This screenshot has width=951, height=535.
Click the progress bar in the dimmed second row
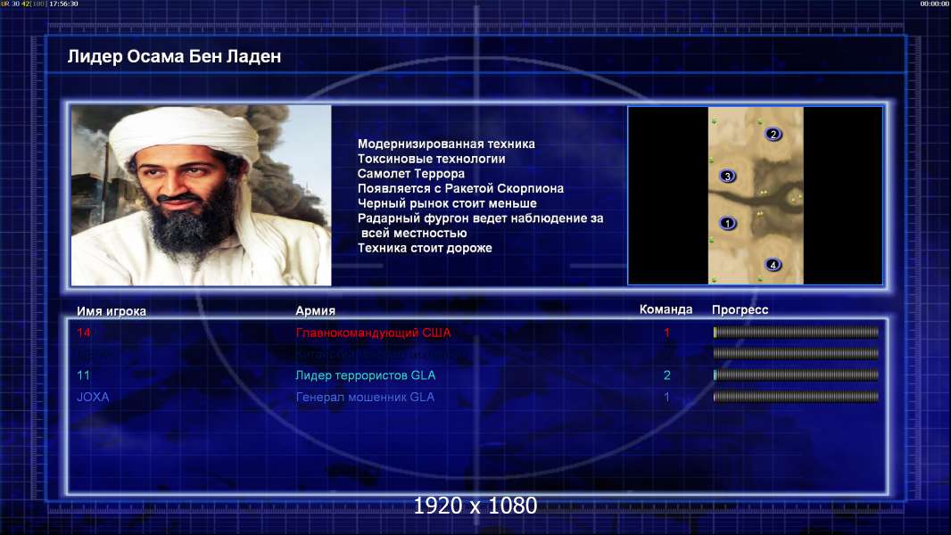tap(796, 352)
